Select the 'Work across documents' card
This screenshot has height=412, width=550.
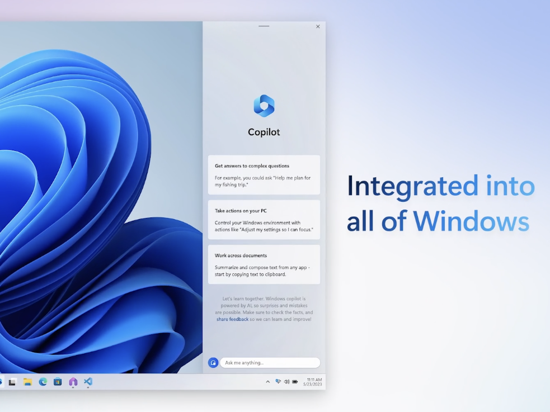264,264
